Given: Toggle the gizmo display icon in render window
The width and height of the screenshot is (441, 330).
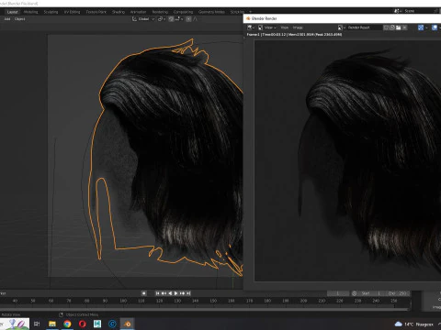Looking at the screenshot, I should click(x=421, y=27).
